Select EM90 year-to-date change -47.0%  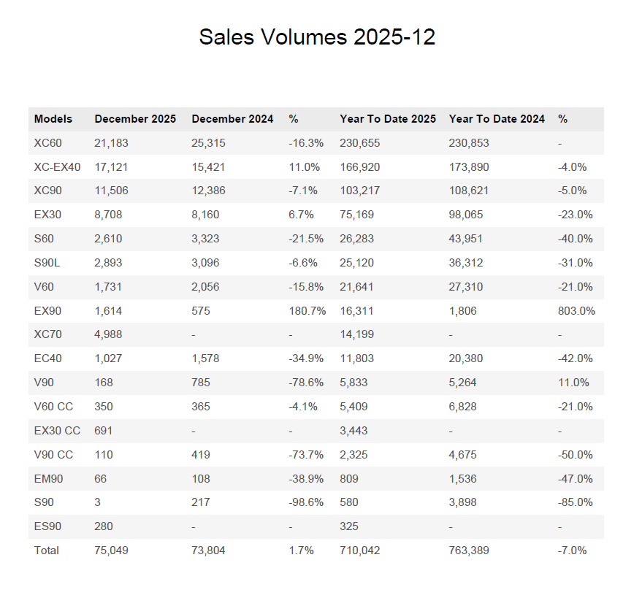pyautogui.click(x=576, y=479)
